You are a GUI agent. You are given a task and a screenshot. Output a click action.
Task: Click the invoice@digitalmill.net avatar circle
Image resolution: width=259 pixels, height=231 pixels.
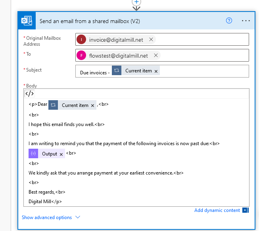tap(81, 39)
